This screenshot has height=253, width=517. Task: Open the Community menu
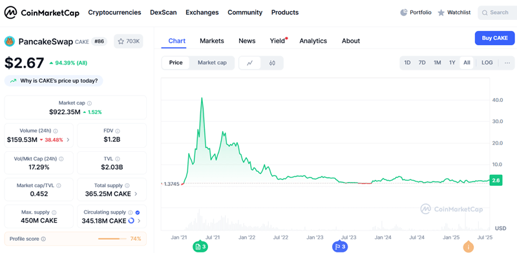coord(245,12)
